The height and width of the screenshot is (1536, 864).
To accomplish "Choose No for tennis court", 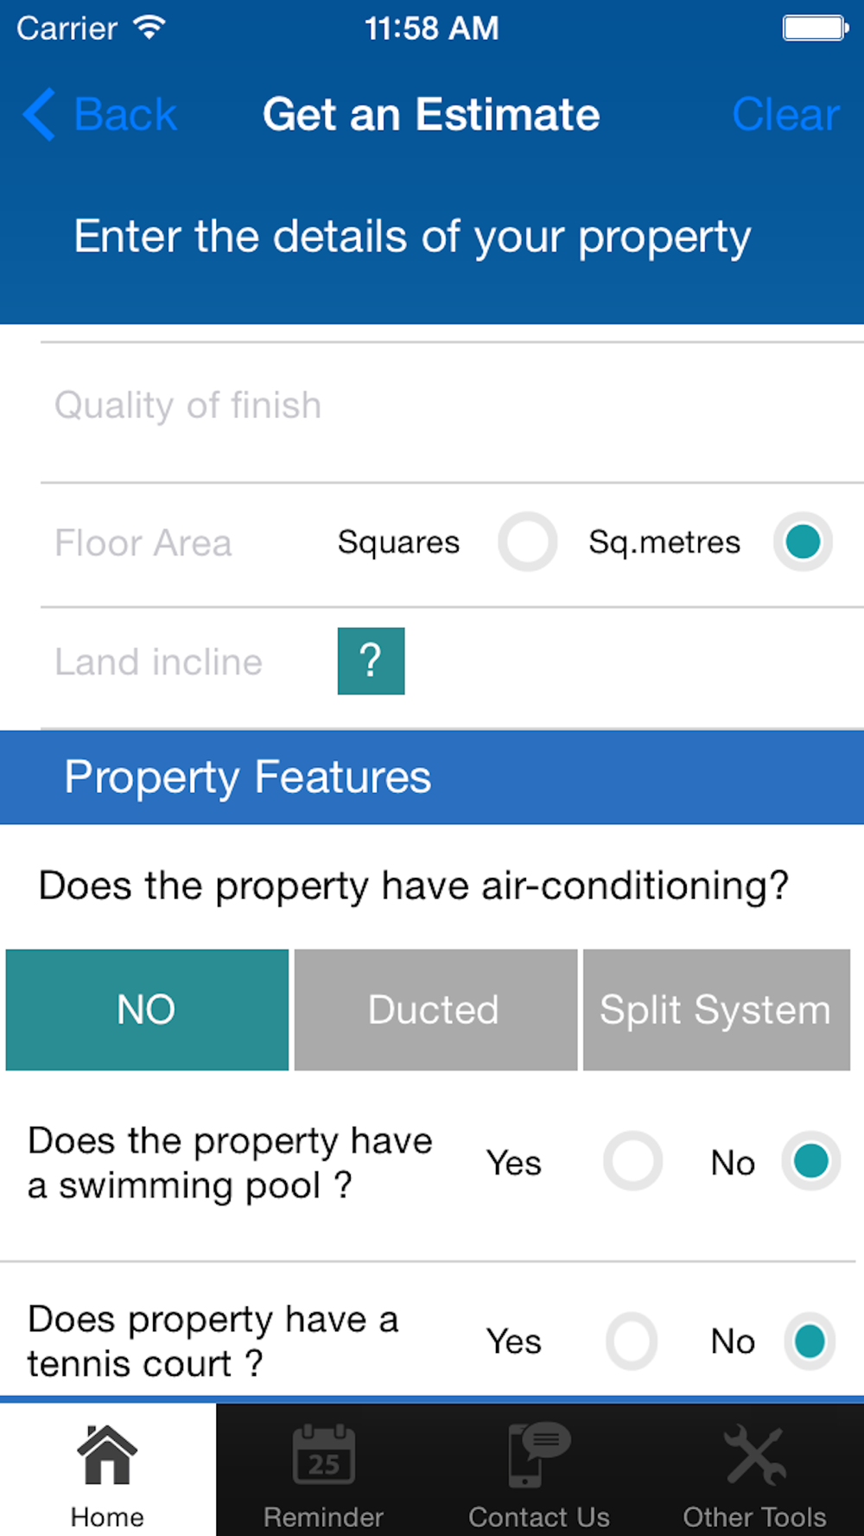I will [x=810, y=1341].
